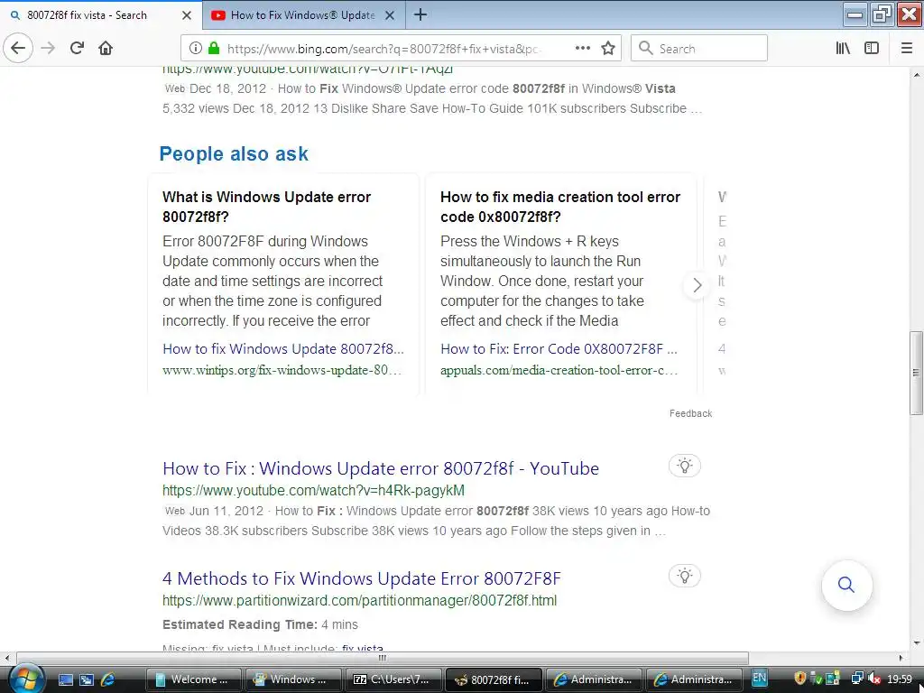Image resolution: width=924 pixels, height=693 pixels.
Task: Click lightbulb icon beside YouTube result
Action: (x=684, y=467)
